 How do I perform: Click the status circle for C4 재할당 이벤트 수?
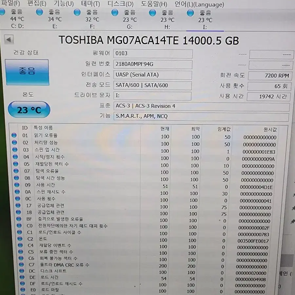(x=20, y=245)
